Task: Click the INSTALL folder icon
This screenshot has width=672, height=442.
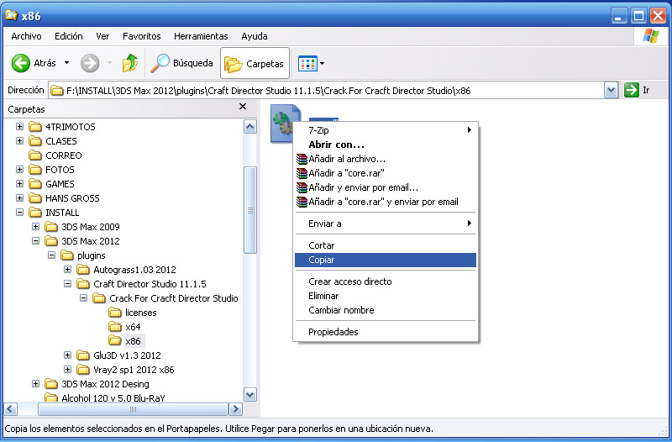Action: [34, 213]
